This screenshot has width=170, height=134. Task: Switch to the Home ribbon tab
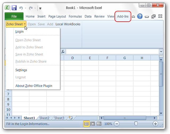pyautogui.click(x=30, y=16)
